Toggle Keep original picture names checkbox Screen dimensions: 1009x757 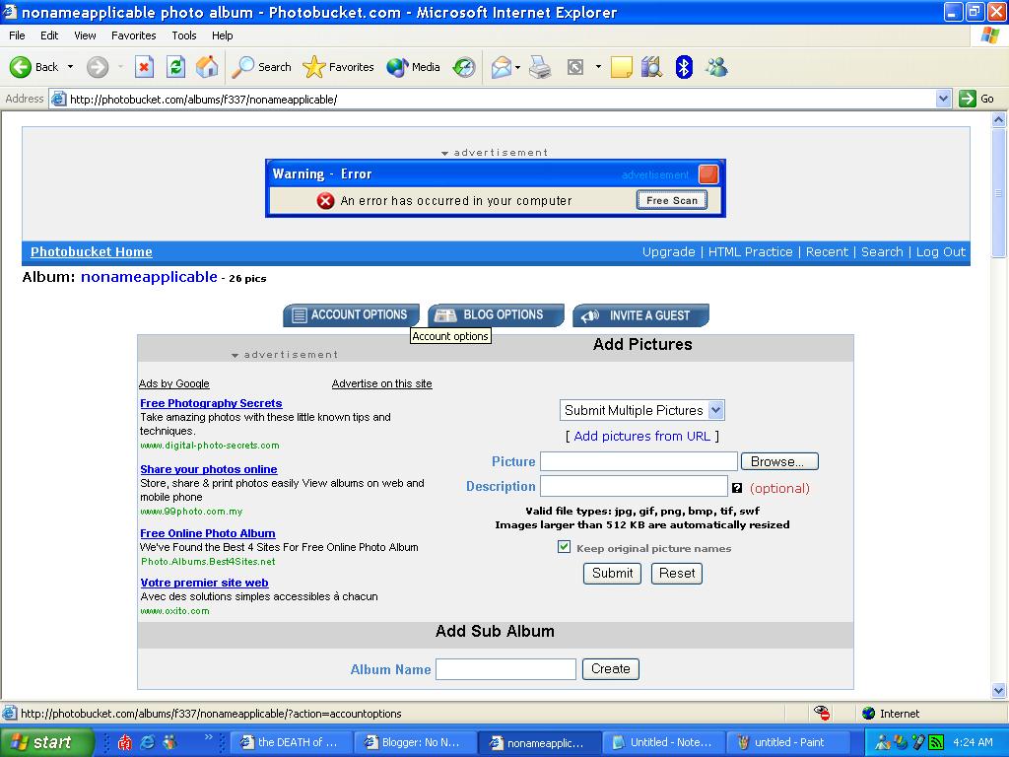(565, 547)
